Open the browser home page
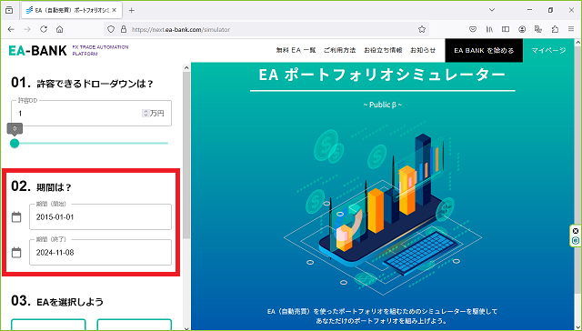 point(59,29)
